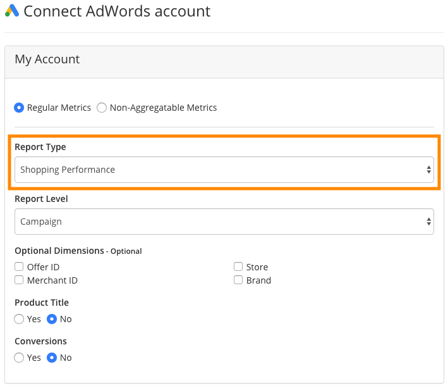This screenshot has width=448, height=388.
Task: Choose No under Conversions
Action: click(x=52, y=358)
